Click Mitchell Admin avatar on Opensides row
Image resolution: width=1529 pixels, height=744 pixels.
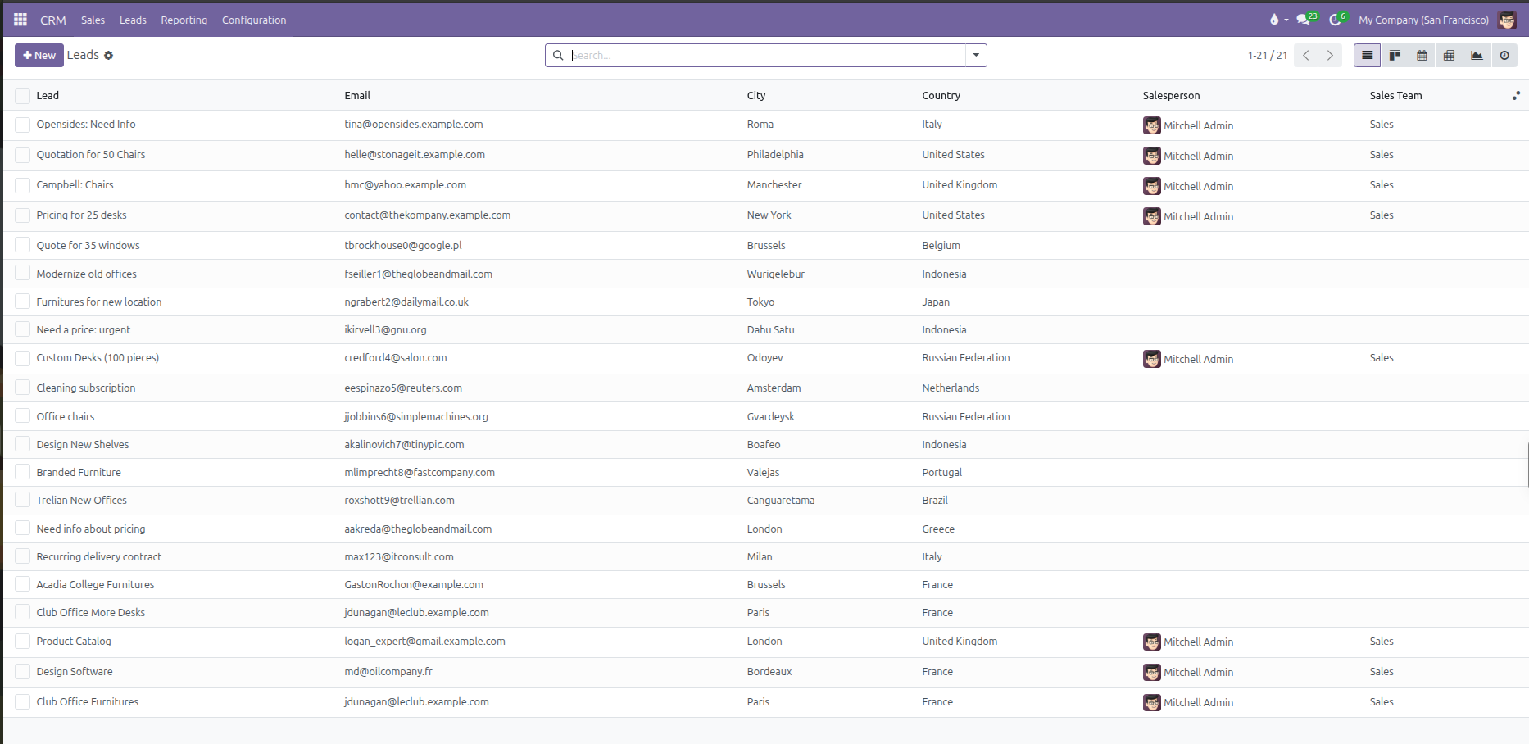(x=1152, y=125)
